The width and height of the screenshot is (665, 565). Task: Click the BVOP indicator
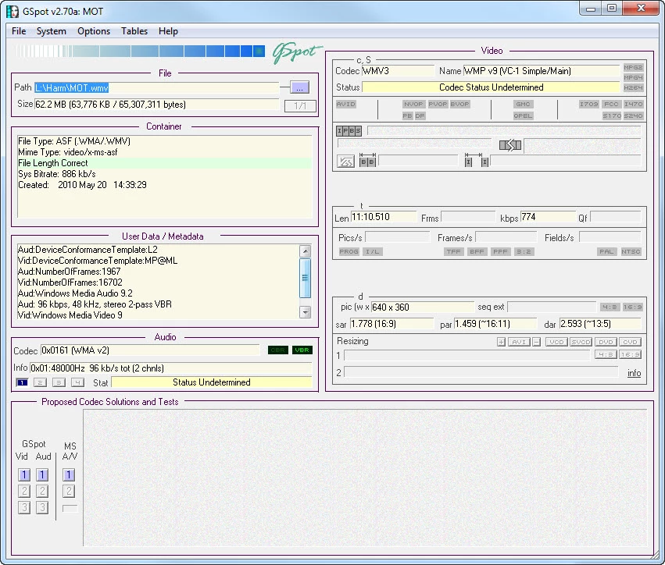[459, 104]
